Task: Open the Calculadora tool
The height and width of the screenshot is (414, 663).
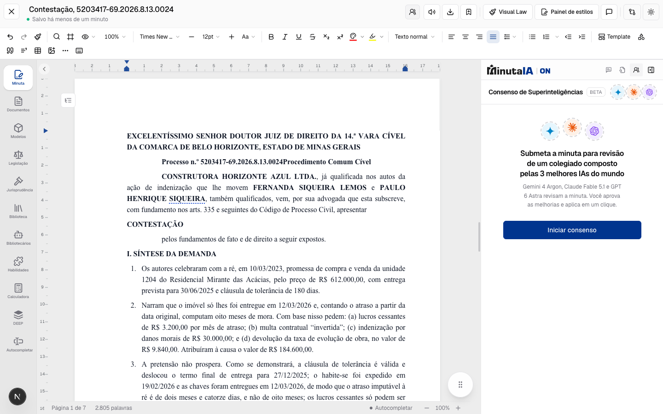Action: click(x=18, y=291)
